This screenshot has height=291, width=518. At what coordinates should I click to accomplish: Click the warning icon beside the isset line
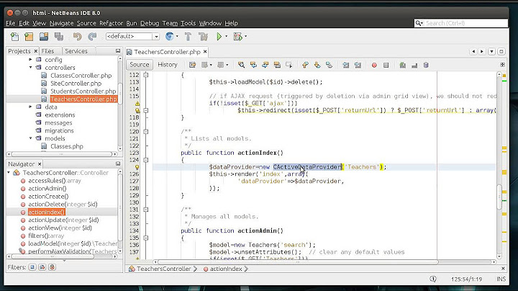(137, 104)
